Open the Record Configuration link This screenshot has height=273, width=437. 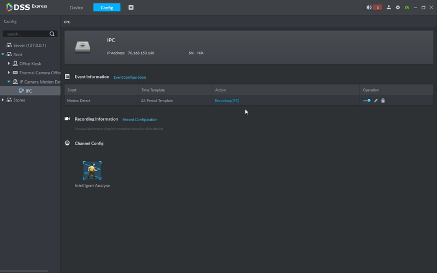point(140,120)
